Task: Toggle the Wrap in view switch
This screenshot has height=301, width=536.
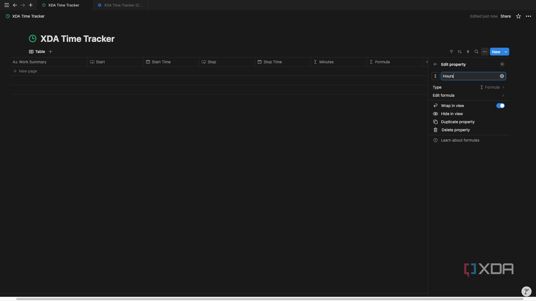Action: [500, 106]
